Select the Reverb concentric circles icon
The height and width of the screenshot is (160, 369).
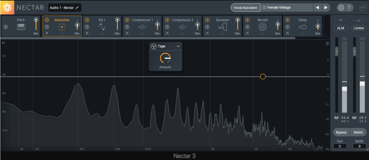(263, 27)
